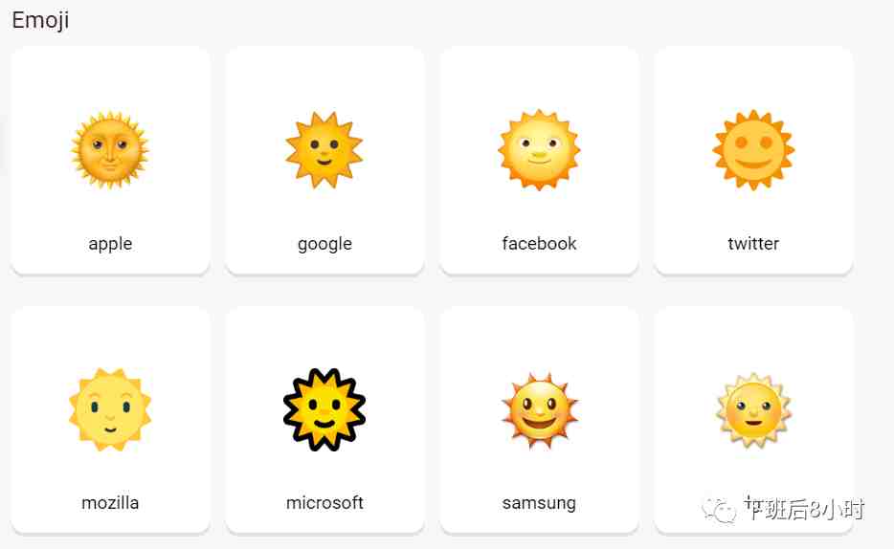The width and height of the screenshot is (894, 549).
Task: Click the "mozilla" caption text
Action: pyautogui.click(x=110, y=502)
